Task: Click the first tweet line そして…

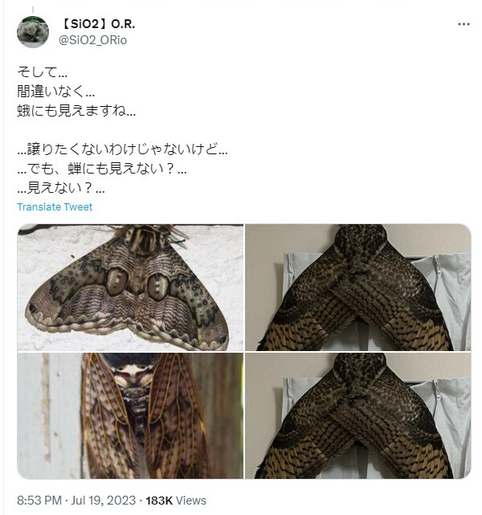Action: (43, 72)
